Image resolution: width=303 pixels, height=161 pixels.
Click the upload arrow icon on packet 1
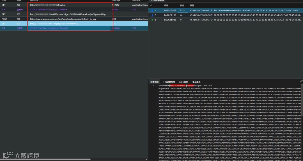[152, 10]
